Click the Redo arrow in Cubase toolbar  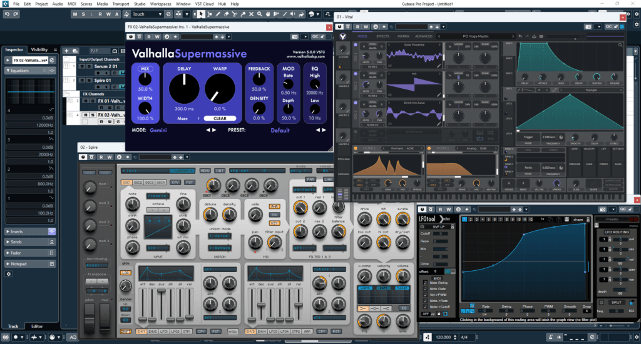pos(16,14)
